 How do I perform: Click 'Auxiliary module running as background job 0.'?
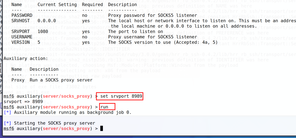click(73, 113)
